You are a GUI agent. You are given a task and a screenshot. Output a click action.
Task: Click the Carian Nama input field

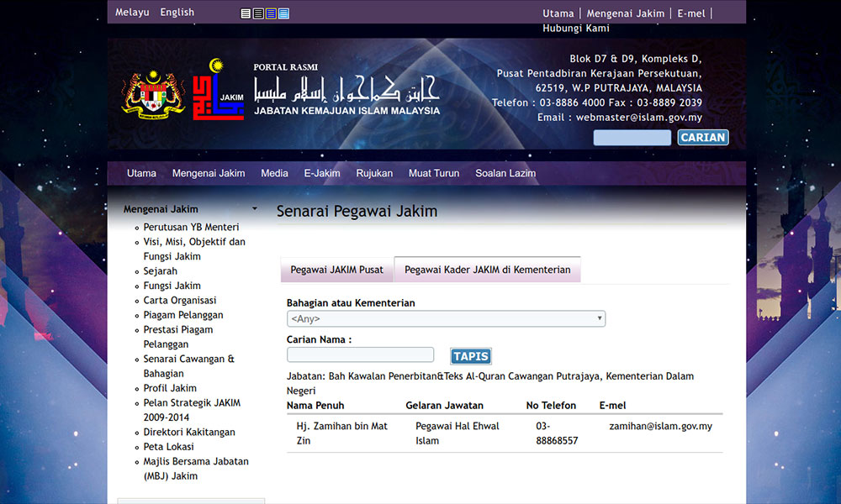(361, 354)
